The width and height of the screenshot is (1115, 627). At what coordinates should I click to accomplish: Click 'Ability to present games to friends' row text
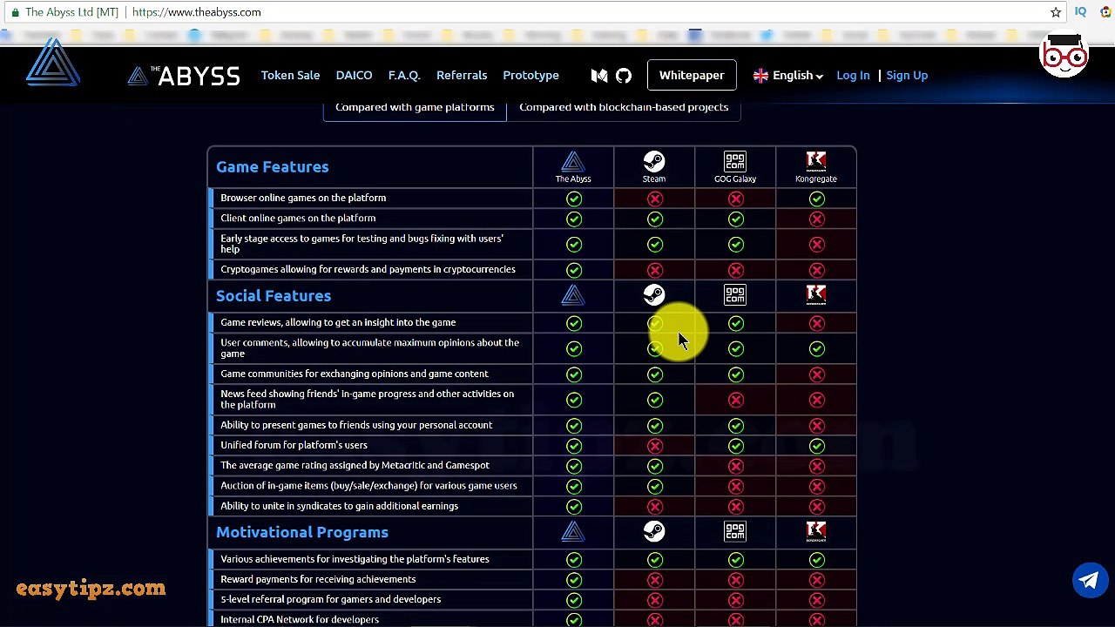356,425
